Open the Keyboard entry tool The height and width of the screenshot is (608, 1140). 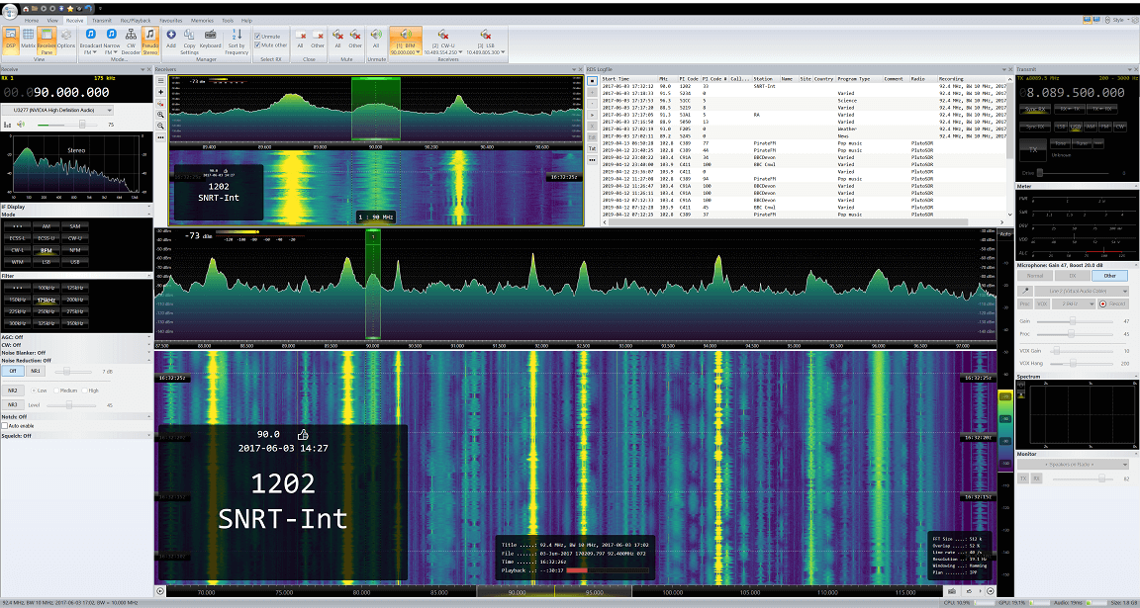point(210,41)
